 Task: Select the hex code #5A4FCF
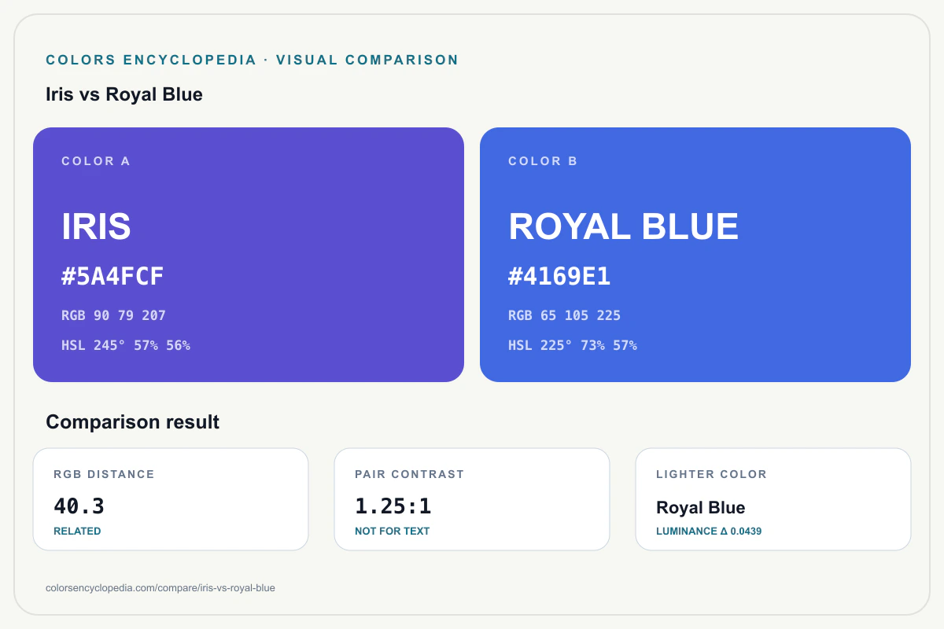(x=112, y=277)
